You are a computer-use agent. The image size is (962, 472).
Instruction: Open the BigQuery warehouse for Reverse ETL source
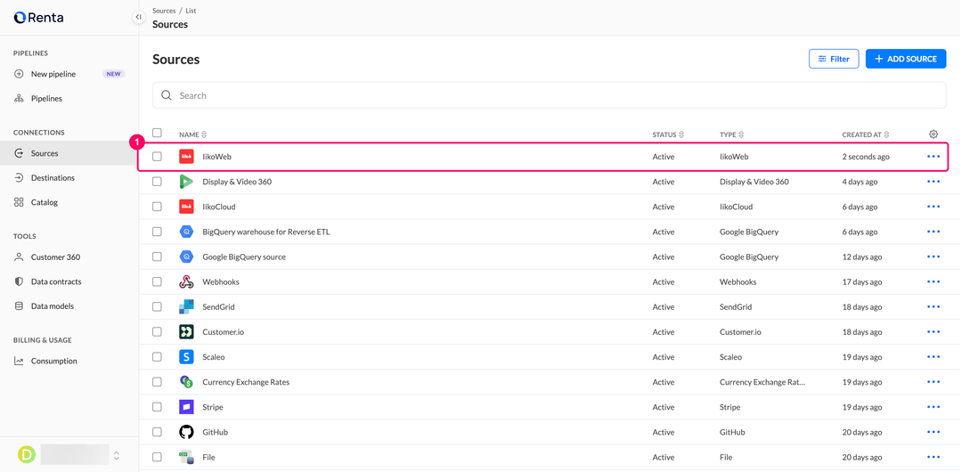coord(265,232)
